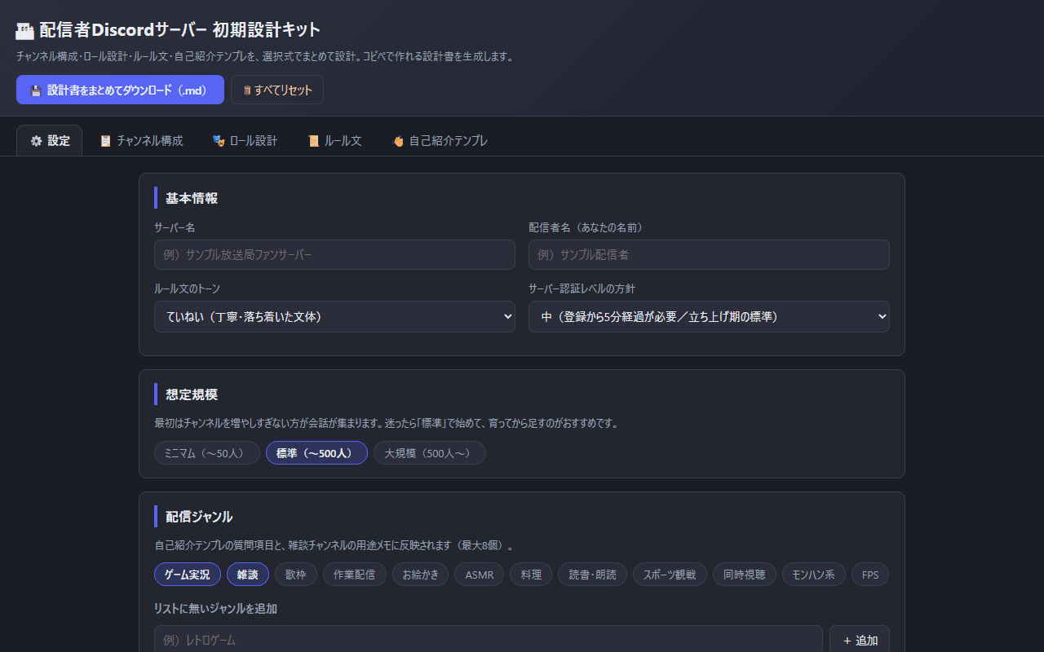Focus the custom genre input (例）レトロゲーム)

point(489,640)
